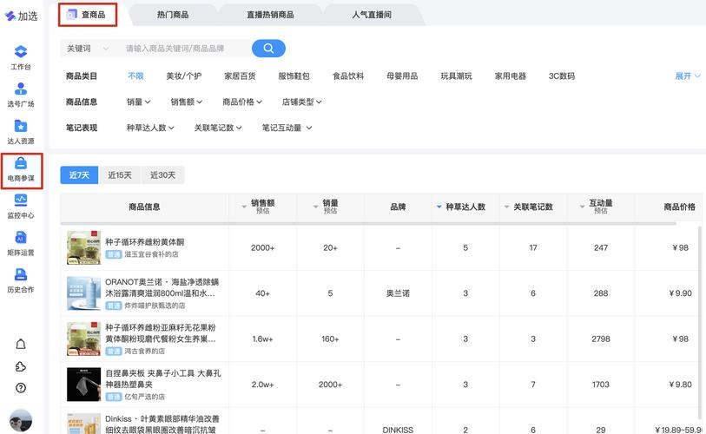Click the ORANOT奥兰诺 product thumbnail
The width and height of the screenshot is (706, 434).
coord(84,293)
